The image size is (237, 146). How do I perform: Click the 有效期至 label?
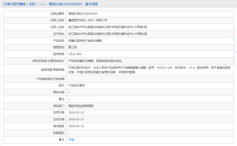(x=59, y=126)
